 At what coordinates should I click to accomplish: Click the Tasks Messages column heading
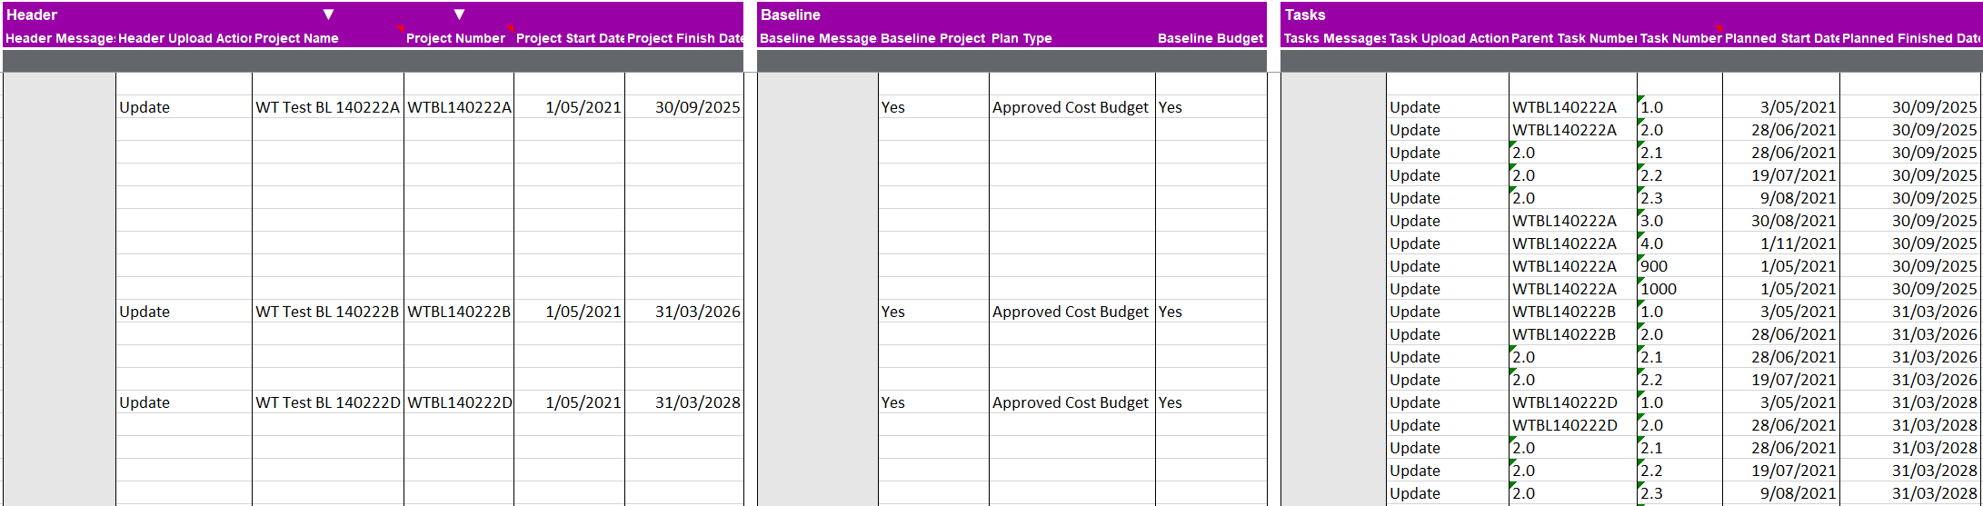1334,38
